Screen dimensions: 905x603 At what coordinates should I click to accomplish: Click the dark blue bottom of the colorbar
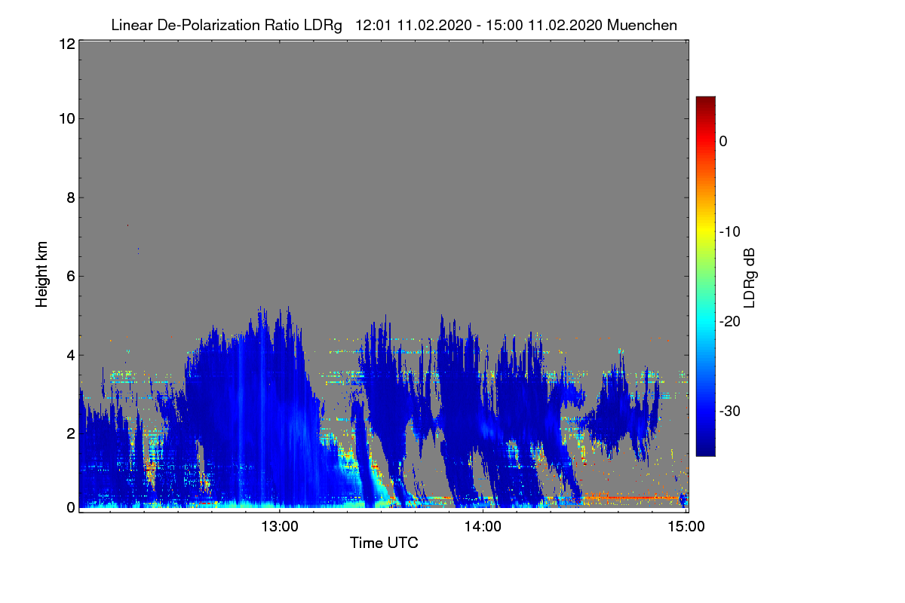pyautogui.click(x=705, y=448)
